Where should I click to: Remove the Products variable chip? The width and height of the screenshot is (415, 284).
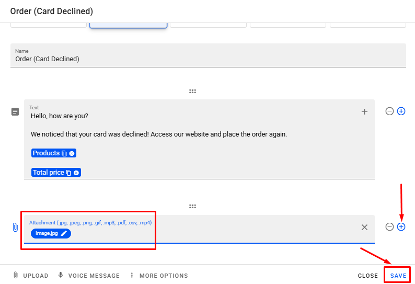72,153
